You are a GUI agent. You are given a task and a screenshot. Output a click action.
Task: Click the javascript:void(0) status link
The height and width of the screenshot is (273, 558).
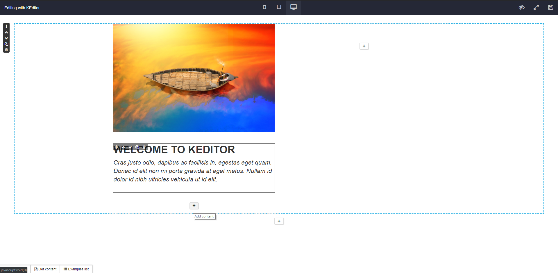pyautogui.click(x=14, y=270)
